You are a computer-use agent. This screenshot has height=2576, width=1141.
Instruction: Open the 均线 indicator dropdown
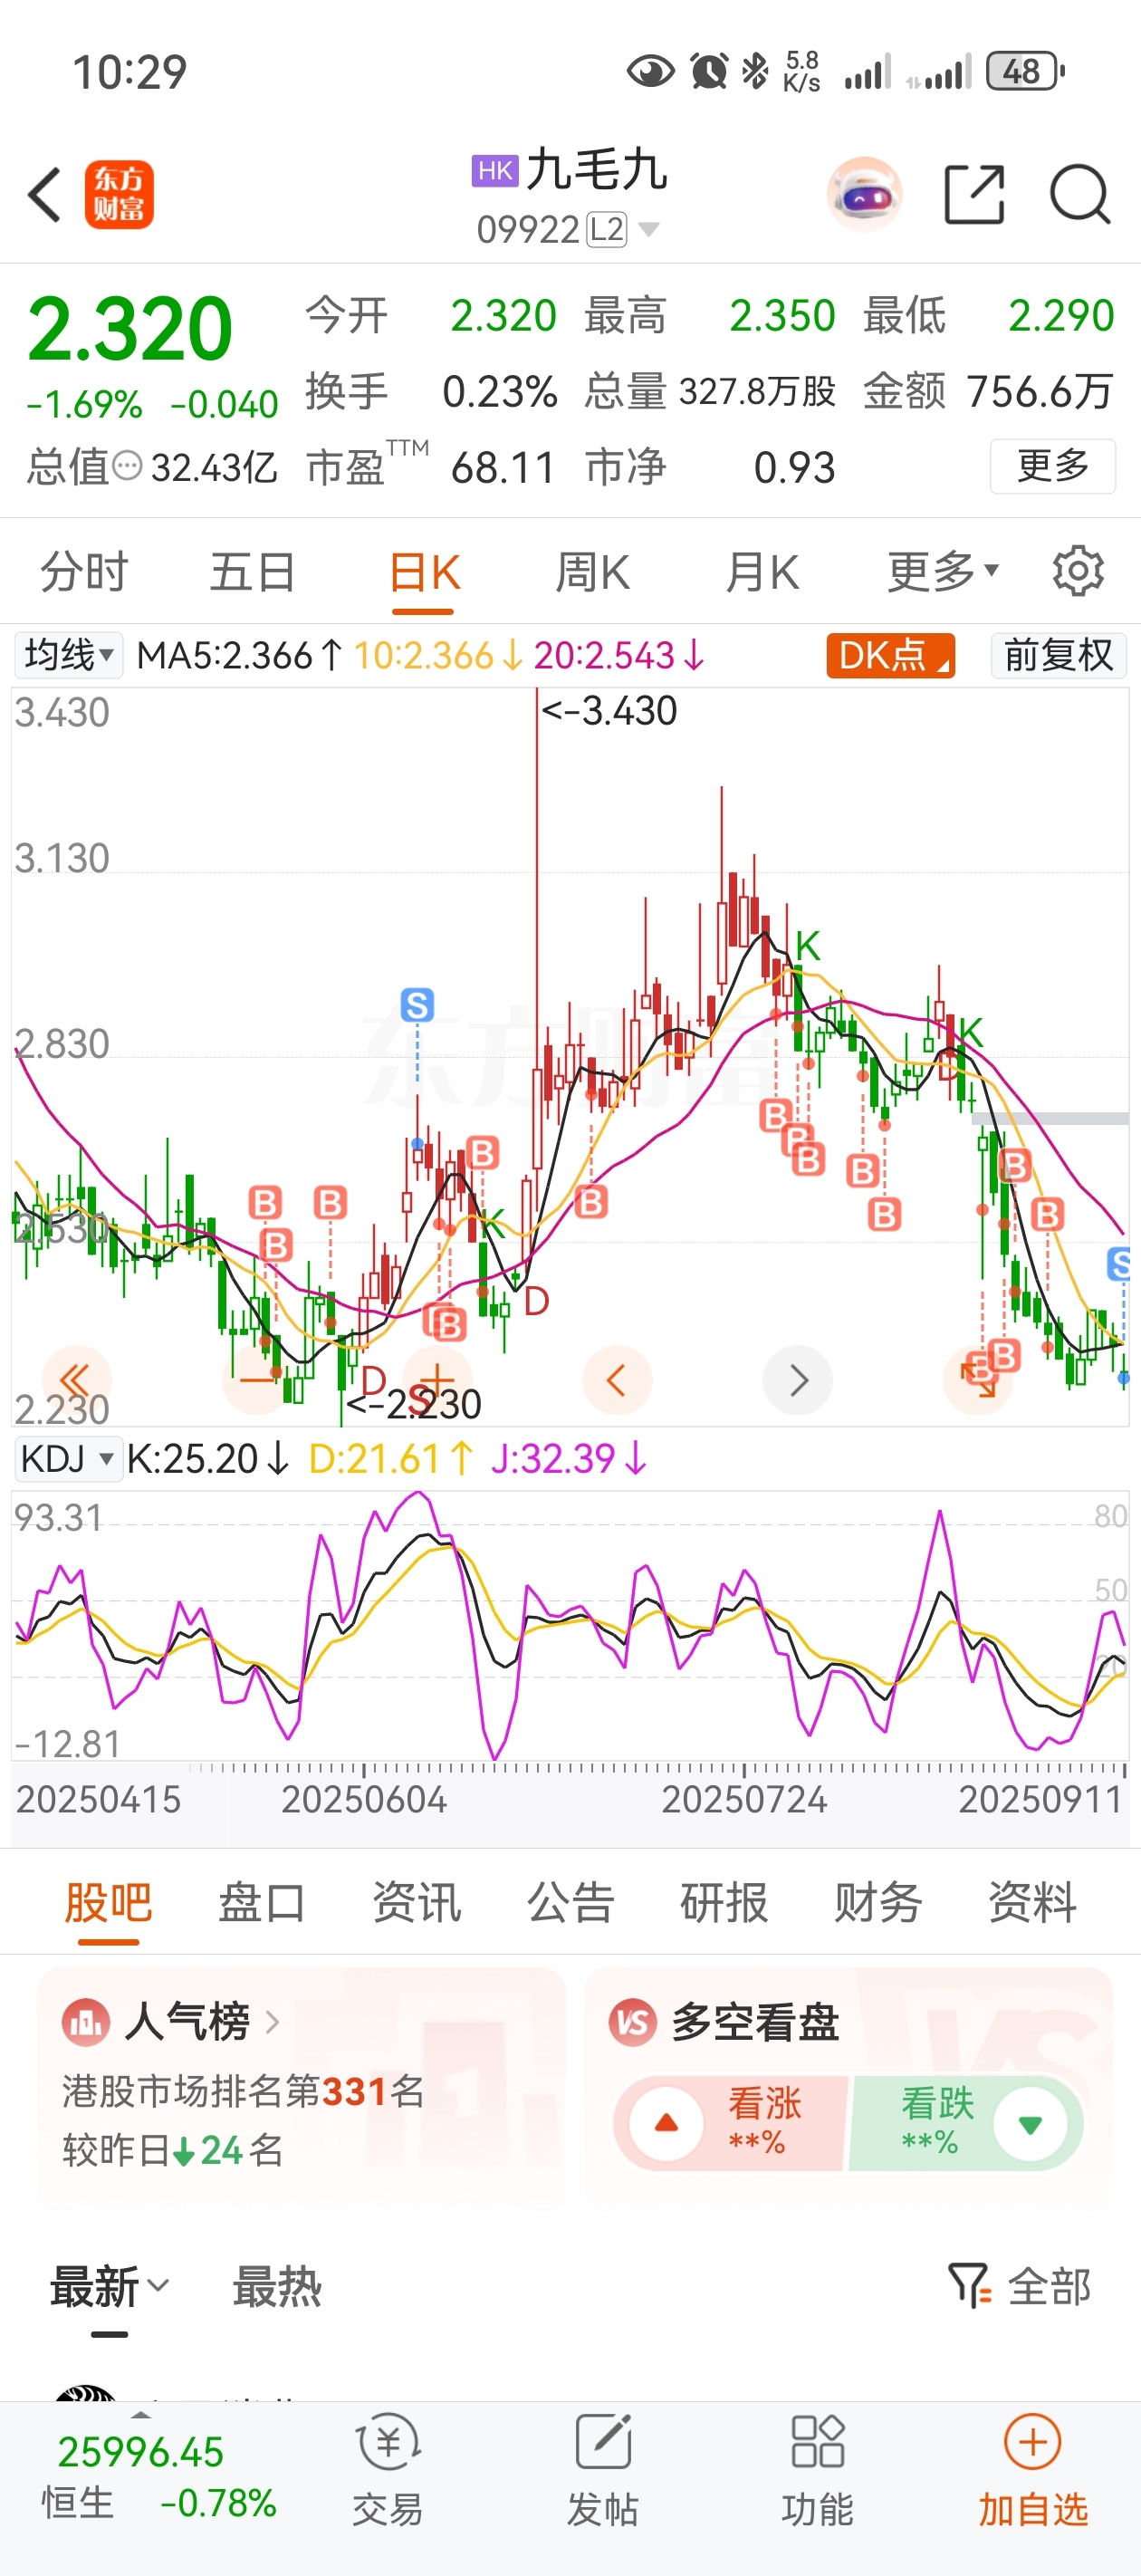[x=68, y=656]
